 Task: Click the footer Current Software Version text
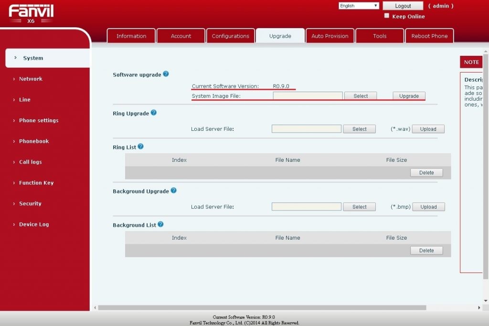[244, 317]
